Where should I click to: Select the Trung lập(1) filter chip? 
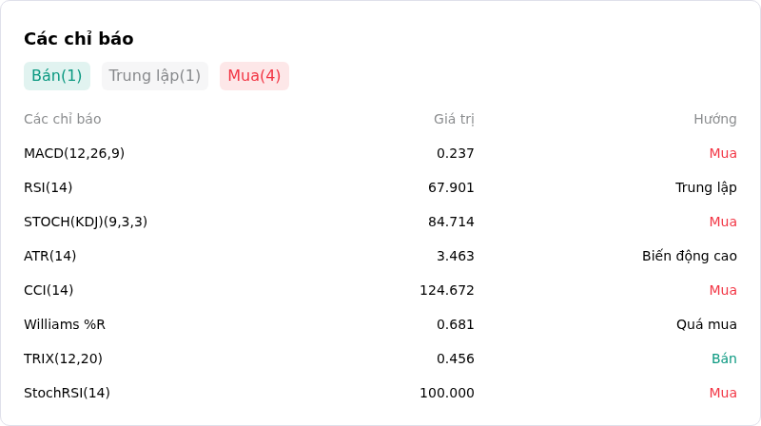[x=155, y=76]
